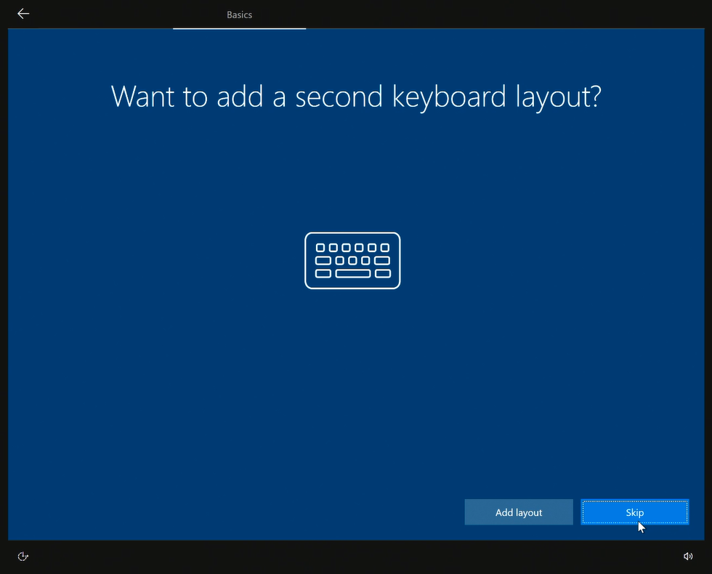Click the spacebar on the keyboard graphic
The image size is (712, 574).
[x=352, y=274]
